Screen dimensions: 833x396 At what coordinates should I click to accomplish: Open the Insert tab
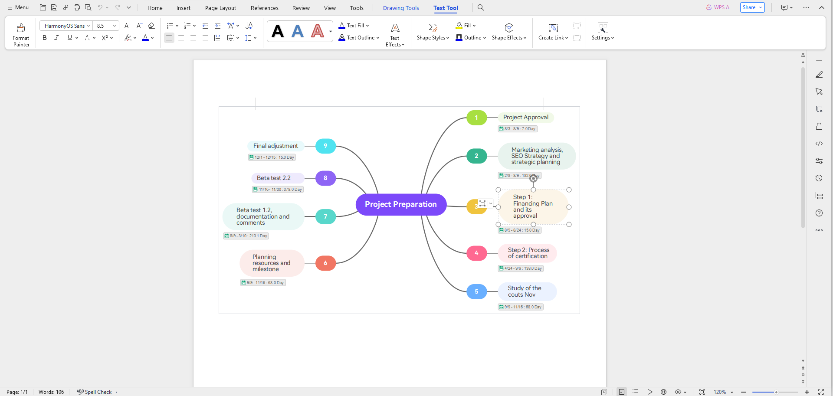click(184, 8)
